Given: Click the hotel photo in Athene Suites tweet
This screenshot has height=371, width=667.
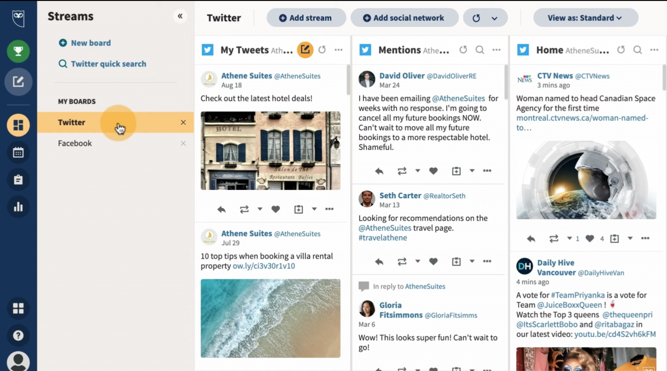Looking at the screenshot, I should coord(270,150).
